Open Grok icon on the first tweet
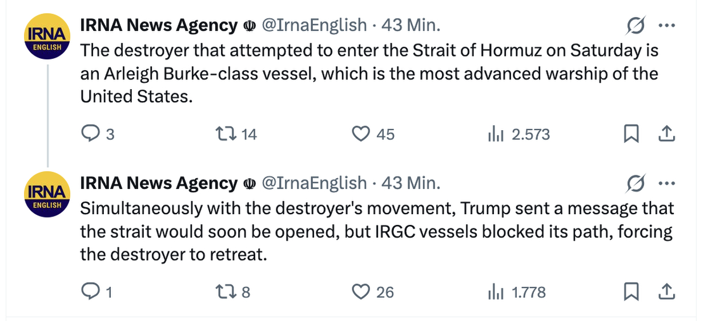 pyautogui.click(x=635, y=26)
